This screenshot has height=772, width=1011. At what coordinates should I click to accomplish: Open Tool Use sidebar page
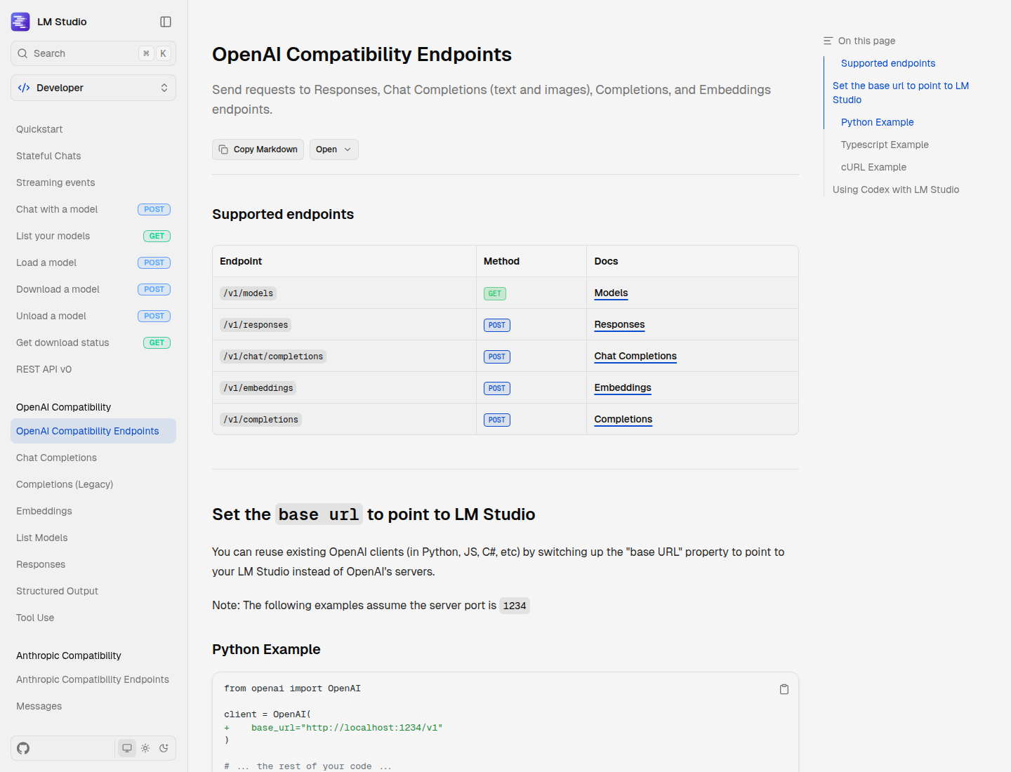35,618
